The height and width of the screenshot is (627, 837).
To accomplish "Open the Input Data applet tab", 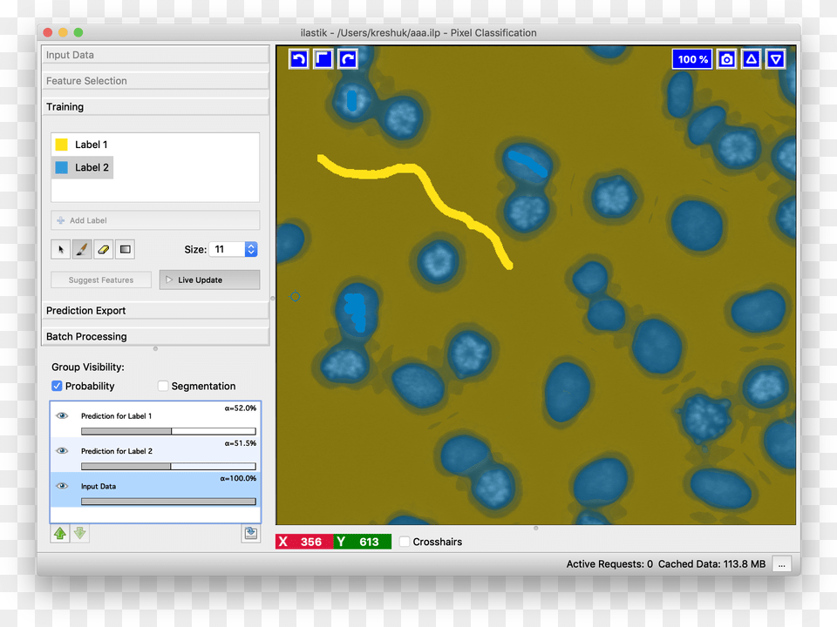I will 156,55.
